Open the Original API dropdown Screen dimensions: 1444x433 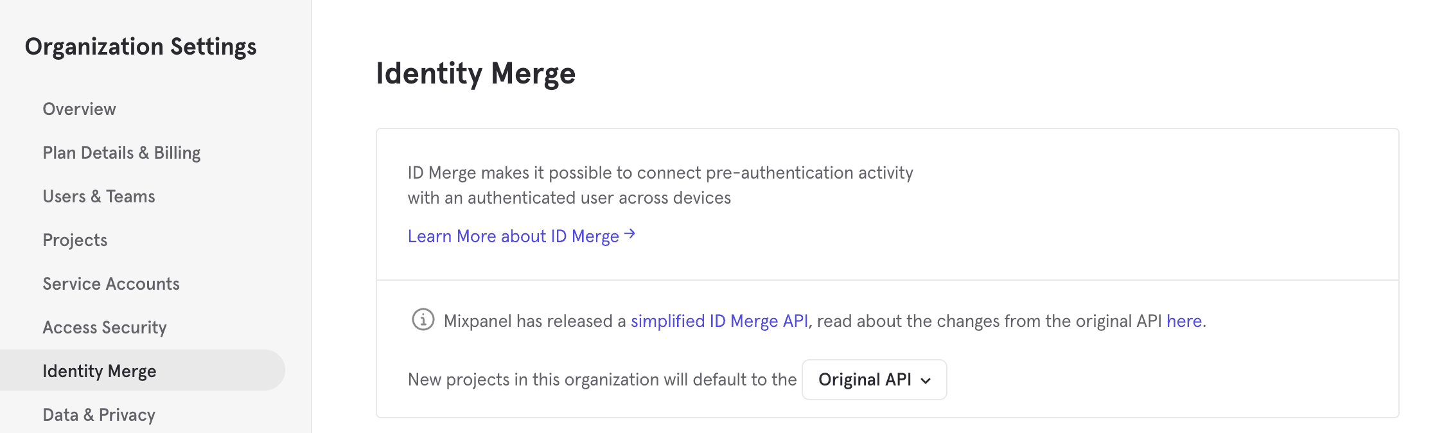(874, 380)
